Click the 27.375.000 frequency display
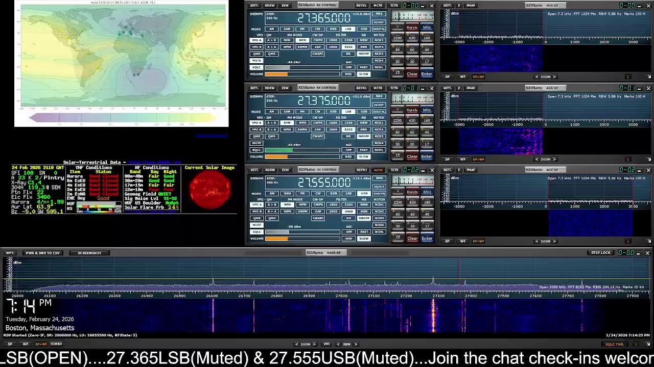This screenshot has height=367, width=654. click(324, 100)
